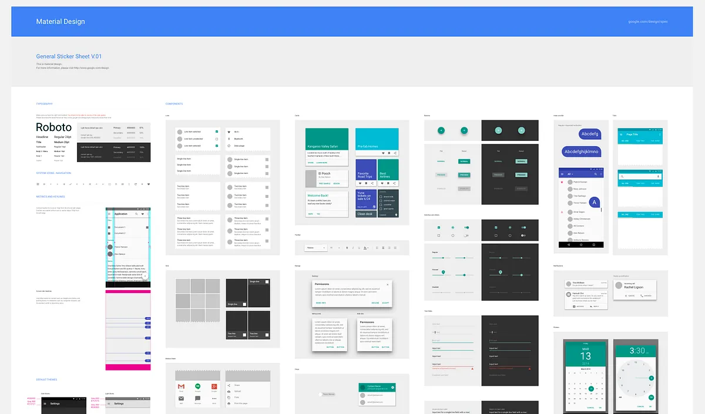Click the Google+ icon in bottom sheet
Image resolution: width=705 pixels, height=414 pixels.
coord(213,386)
